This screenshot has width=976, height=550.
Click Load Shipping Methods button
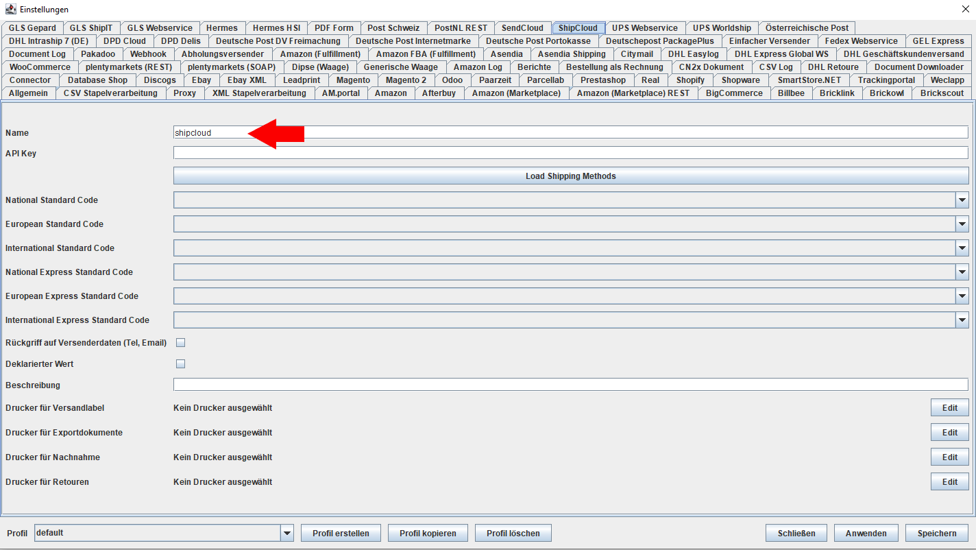[x=571, y=176]
